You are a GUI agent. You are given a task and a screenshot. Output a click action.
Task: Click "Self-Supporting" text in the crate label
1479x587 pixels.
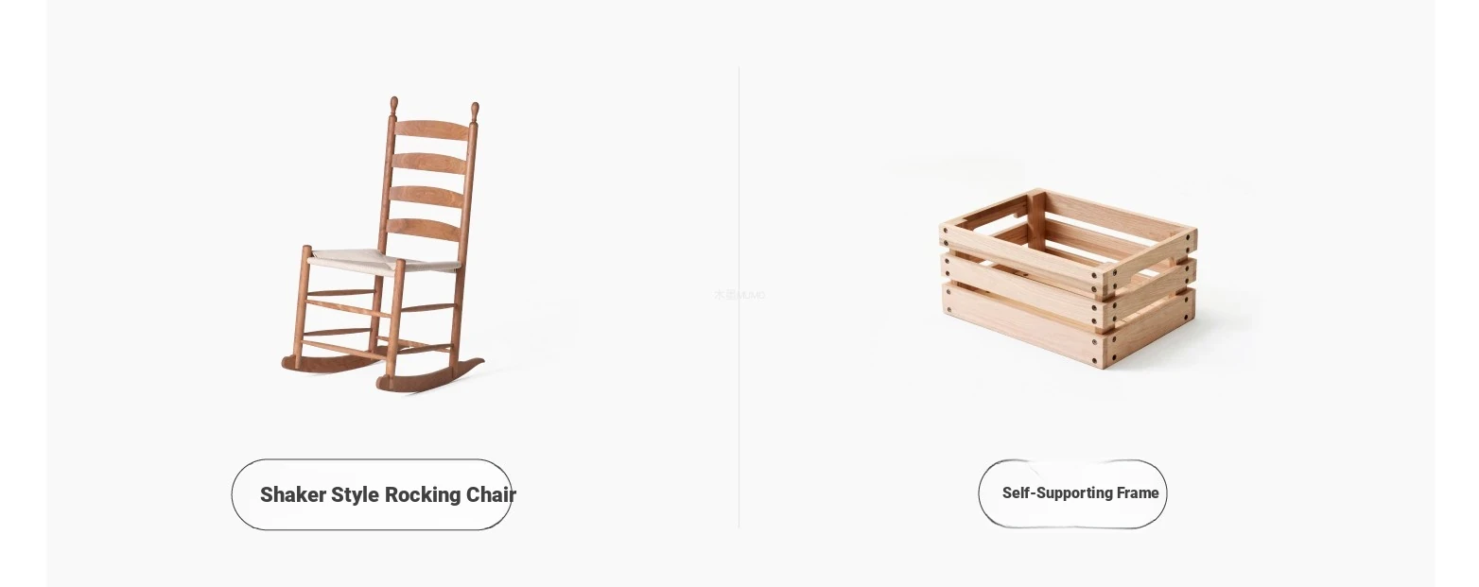pos(1057,493)
